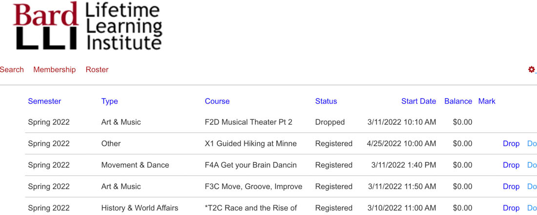Drop the T2C Race and the Rise course
The image size is (537, 215).
[511, 208]
